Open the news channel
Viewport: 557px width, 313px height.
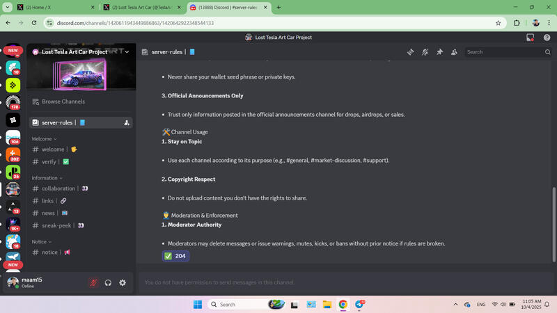[81, 213]
